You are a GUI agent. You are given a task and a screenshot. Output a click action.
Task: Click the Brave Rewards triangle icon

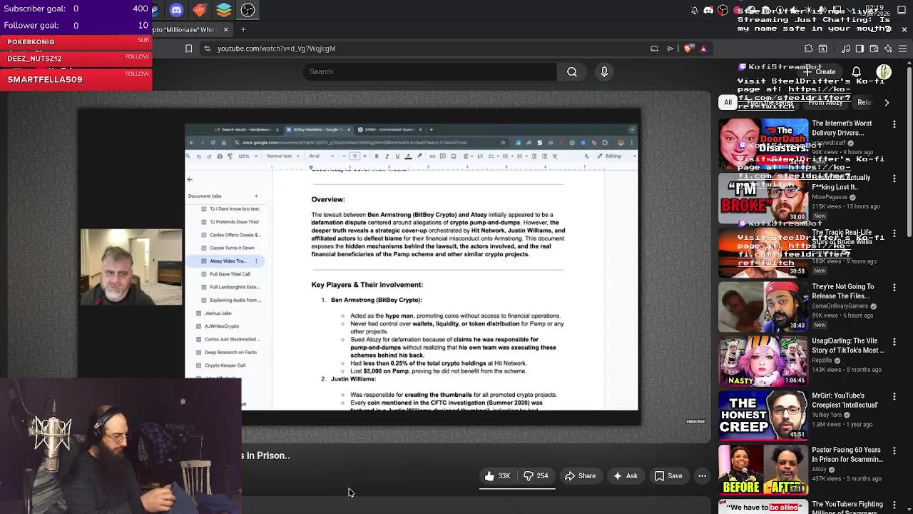703,49
